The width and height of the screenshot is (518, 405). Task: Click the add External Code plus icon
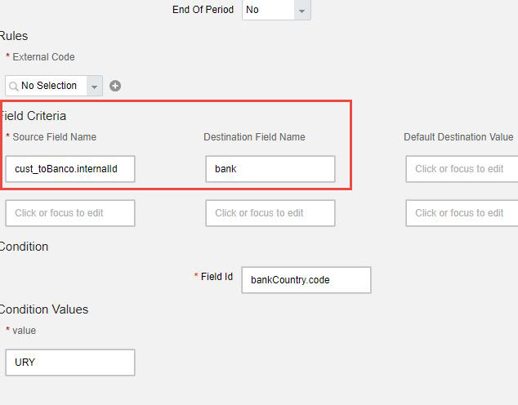(115, 86)
